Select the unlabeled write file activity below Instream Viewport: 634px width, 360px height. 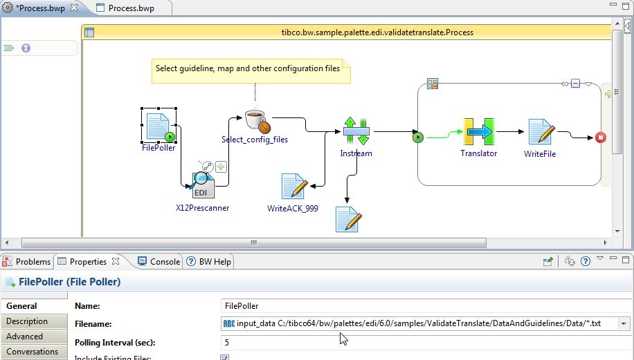(349, 219)
